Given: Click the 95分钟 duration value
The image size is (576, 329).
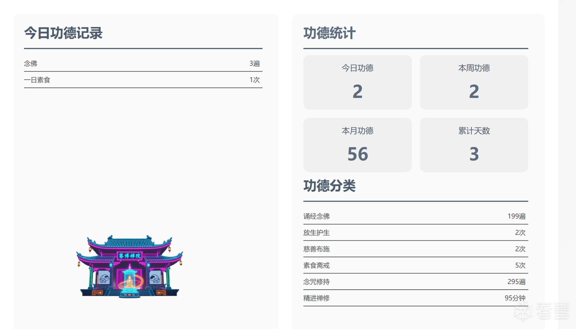Looking at the screenshot, I should [x=515, y=298].
